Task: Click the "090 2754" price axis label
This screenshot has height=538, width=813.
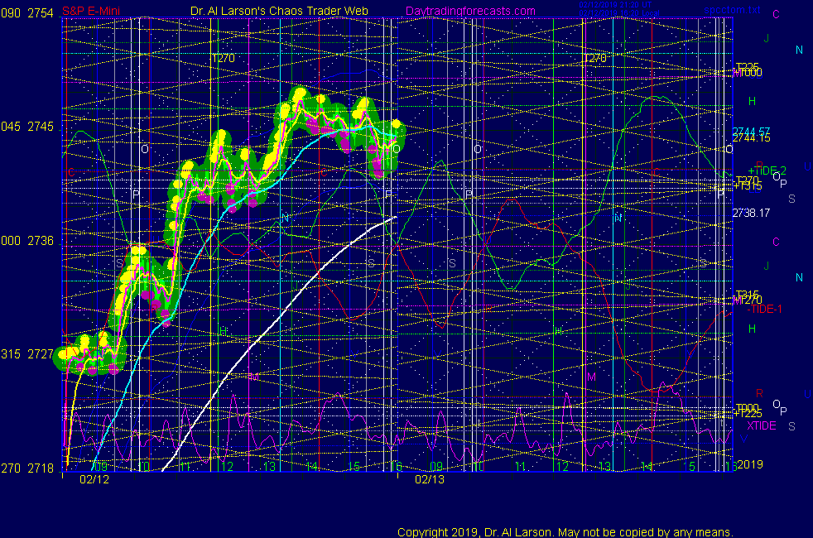Action: click(x=27, y=13)
